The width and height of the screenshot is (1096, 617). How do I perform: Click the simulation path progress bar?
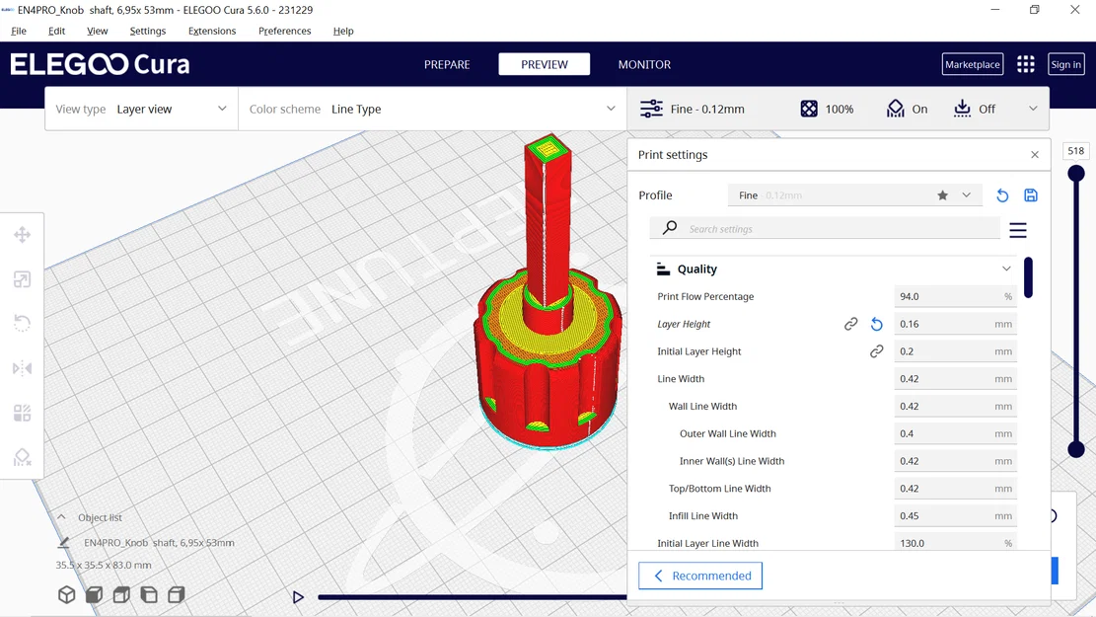473,597
